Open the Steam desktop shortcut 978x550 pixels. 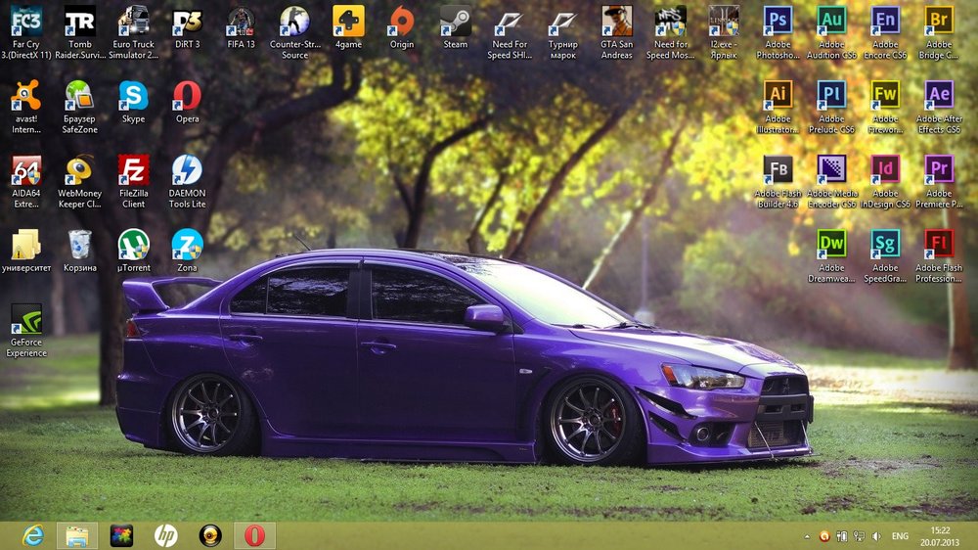click(x=455, y=22)
